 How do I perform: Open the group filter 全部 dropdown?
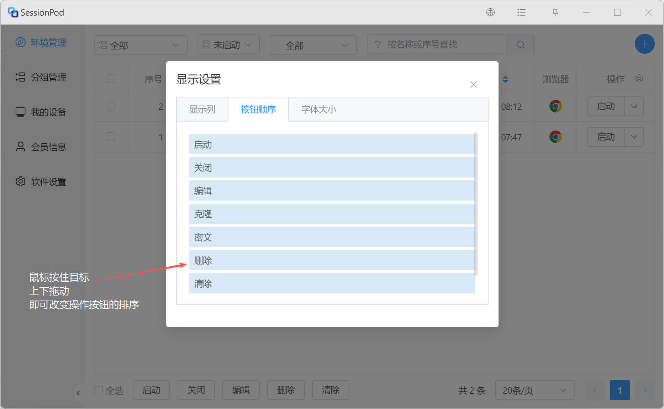[x=141, y=45]
